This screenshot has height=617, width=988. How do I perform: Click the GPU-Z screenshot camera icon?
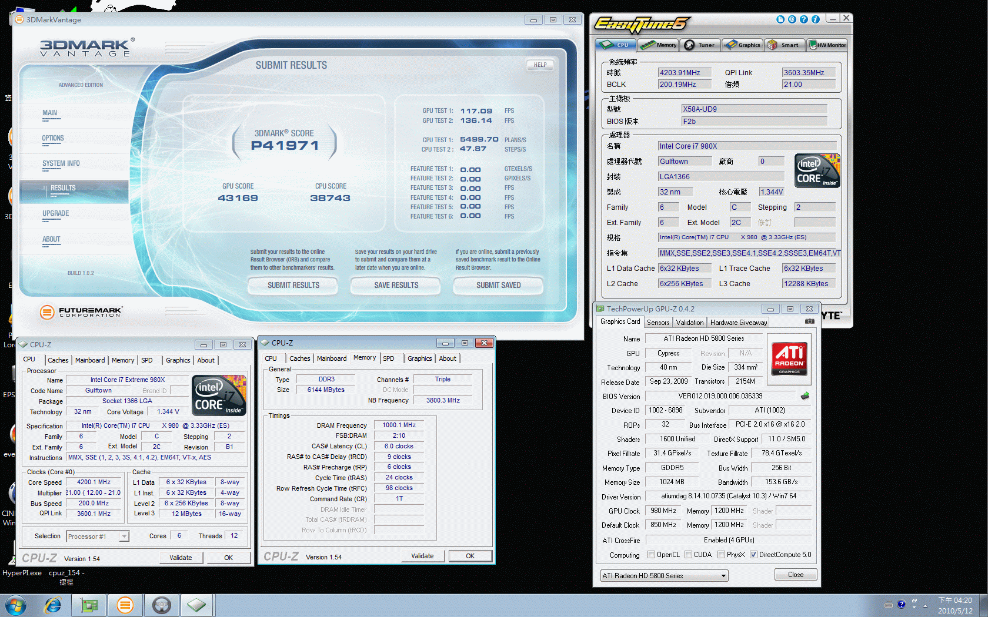click(x=810, y=321)
